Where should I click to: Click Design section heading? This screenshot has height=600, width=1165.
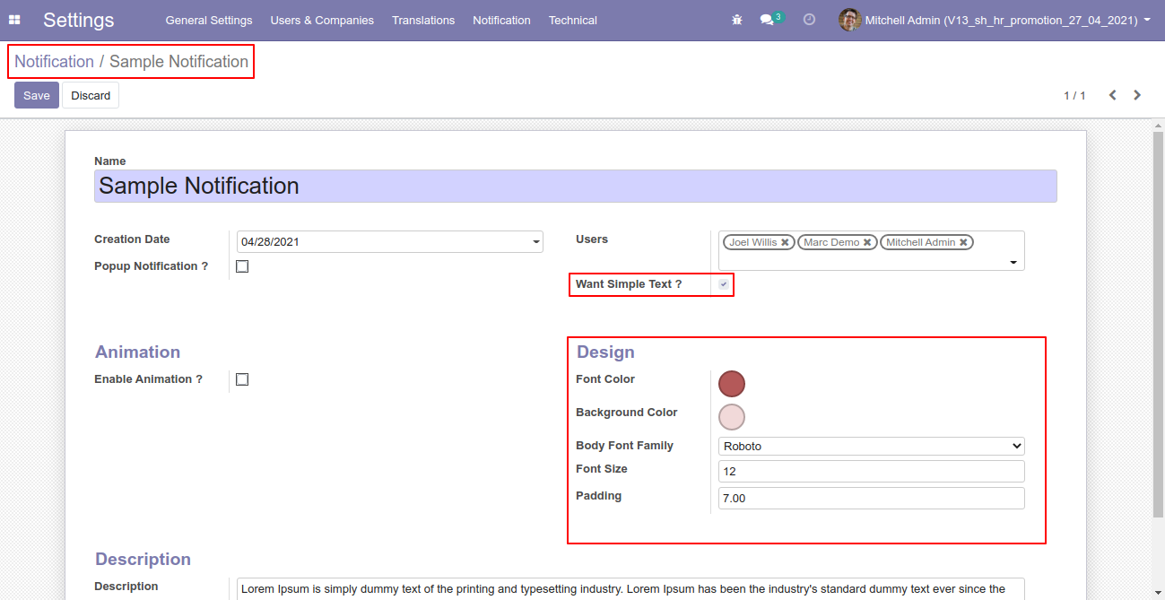[x=605, y=352]
